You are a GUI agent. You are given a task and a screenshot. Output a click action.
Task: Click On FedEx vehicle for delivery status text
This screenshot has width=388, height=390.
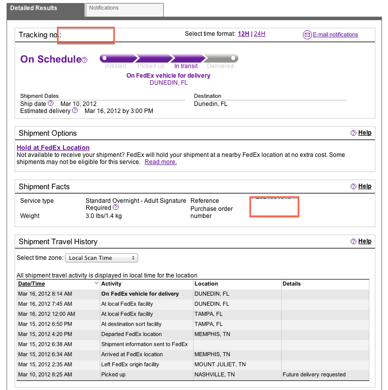click(168, 76)
